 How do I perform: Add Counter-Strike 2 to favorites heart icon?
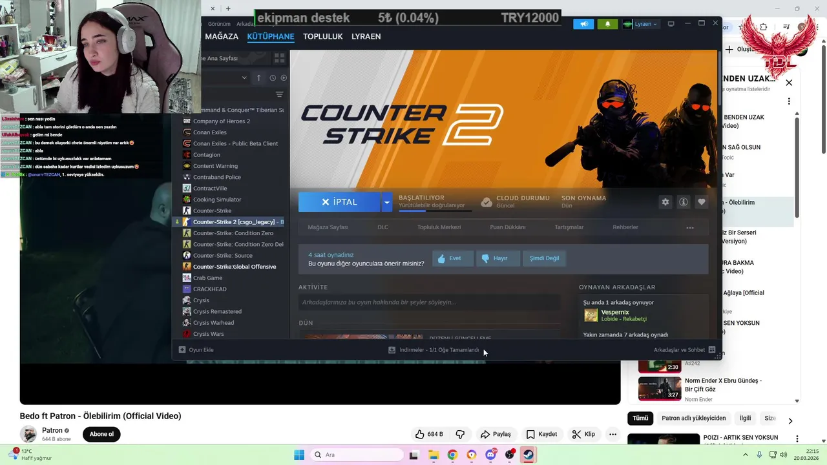pos(702,202)
